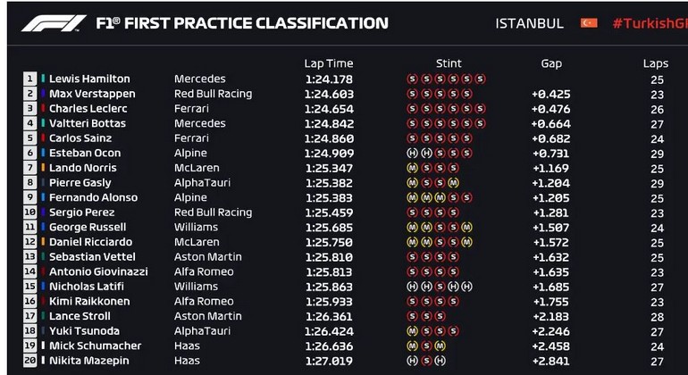Click the driver name Charles Leclerc
Image resolution: width=688 pixels, height=375 pixels.
coord(88,108)
